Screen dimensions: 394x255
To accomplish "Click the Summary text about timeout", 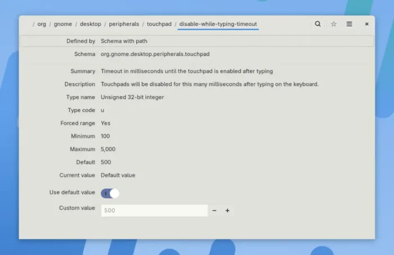I will (187, 71).
